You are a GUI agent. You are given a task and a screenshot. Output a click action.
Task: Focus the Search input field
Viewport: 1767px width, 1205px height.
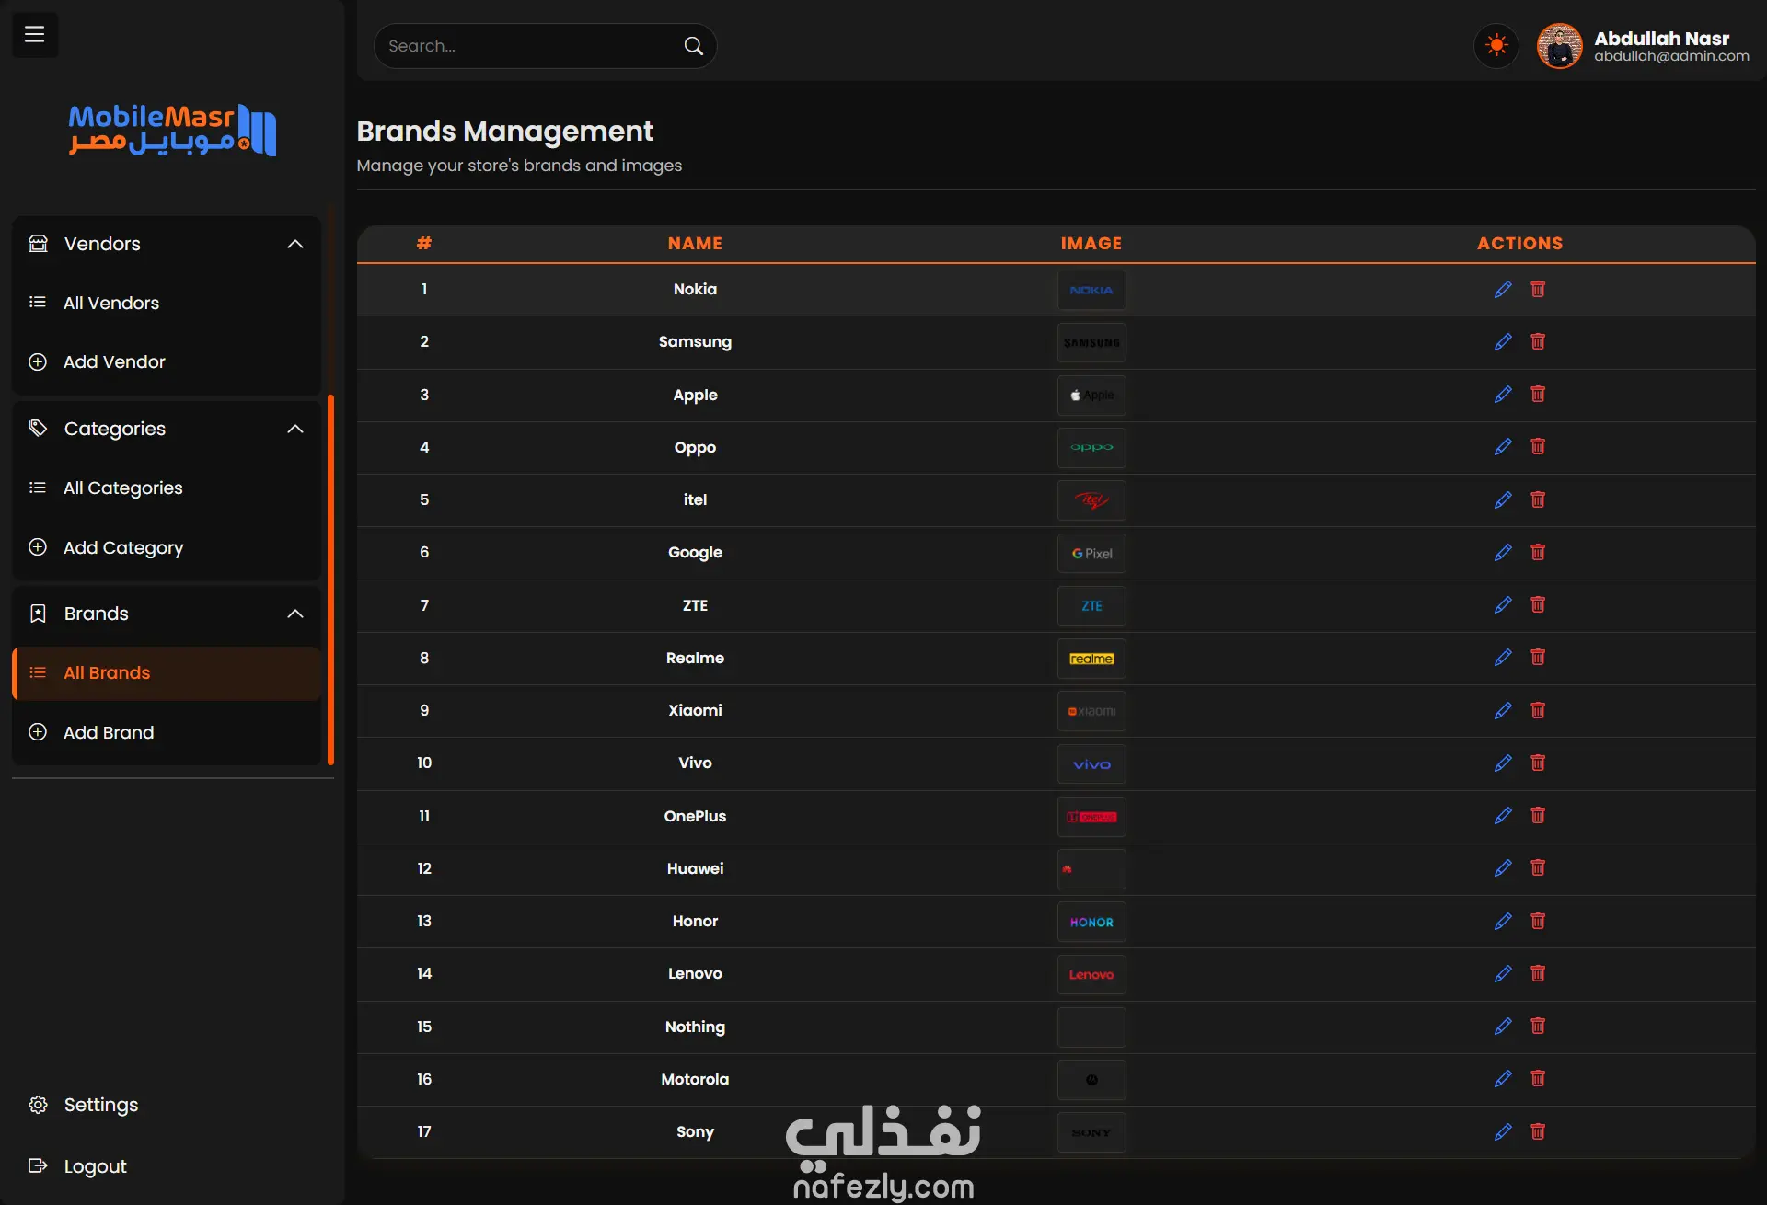coord(529,46)
